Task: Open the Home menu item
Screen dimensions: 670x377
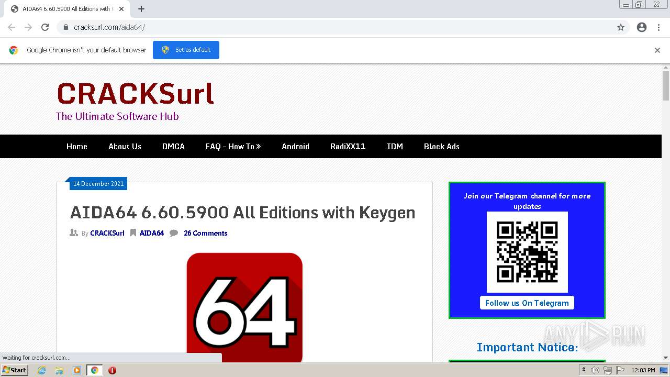Action: pyautogui.click(x=77, y=147)
